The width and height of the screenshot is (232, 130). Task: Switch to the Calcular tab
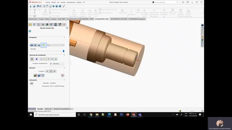(x=53, y=19)
